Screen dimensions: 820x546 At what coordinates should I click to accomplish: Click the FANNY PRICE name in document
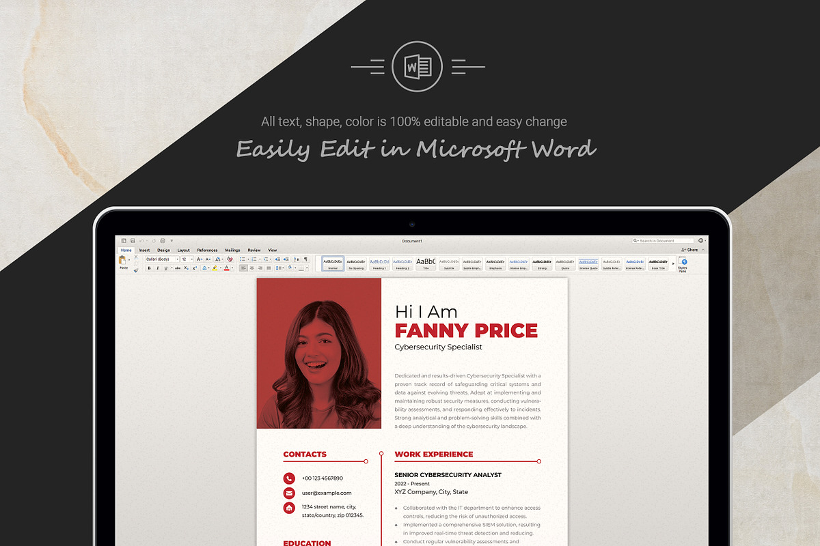466,330
